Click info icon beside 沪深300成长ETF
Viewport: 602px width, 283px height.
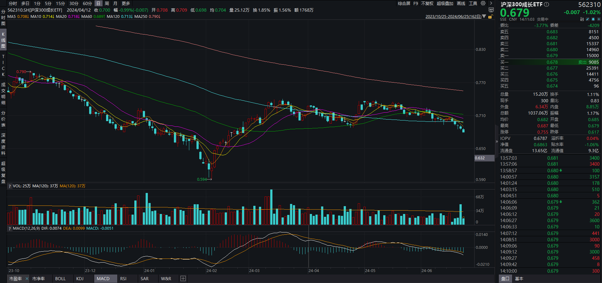click(546, 4)
